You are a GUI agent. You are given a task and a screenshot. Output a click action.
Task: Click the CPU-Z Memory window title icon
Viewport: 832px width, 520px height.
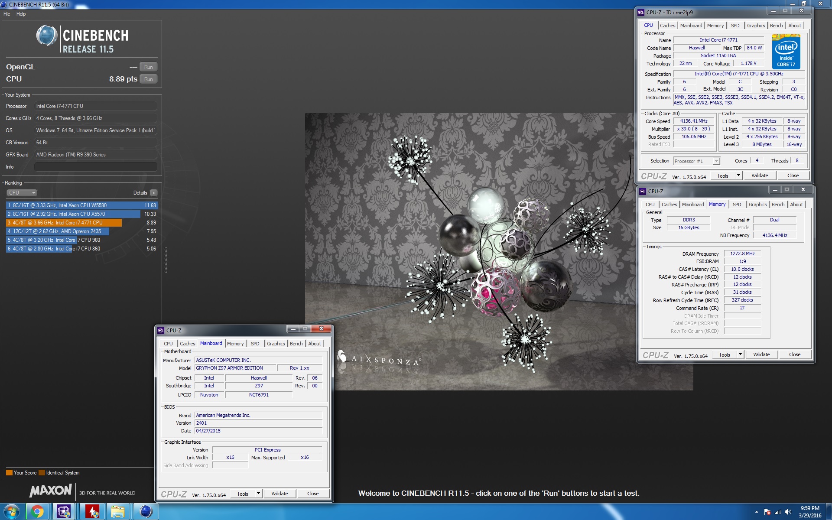643,192
